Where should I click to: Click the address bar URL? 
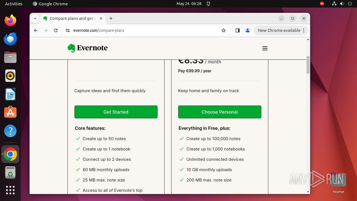[x=99, y=30]
